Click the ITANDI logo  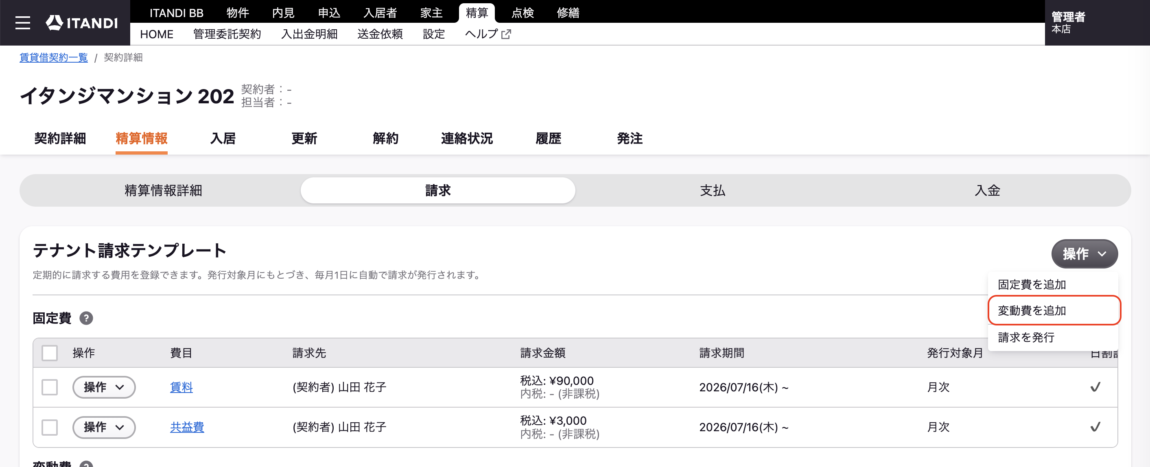82,23
